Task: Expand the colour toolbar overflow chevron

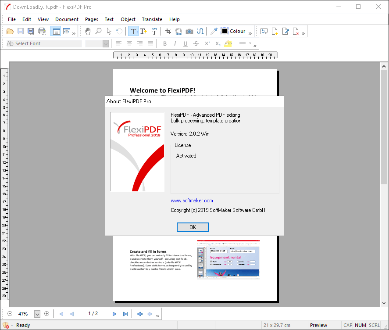Action: point(250,33)
